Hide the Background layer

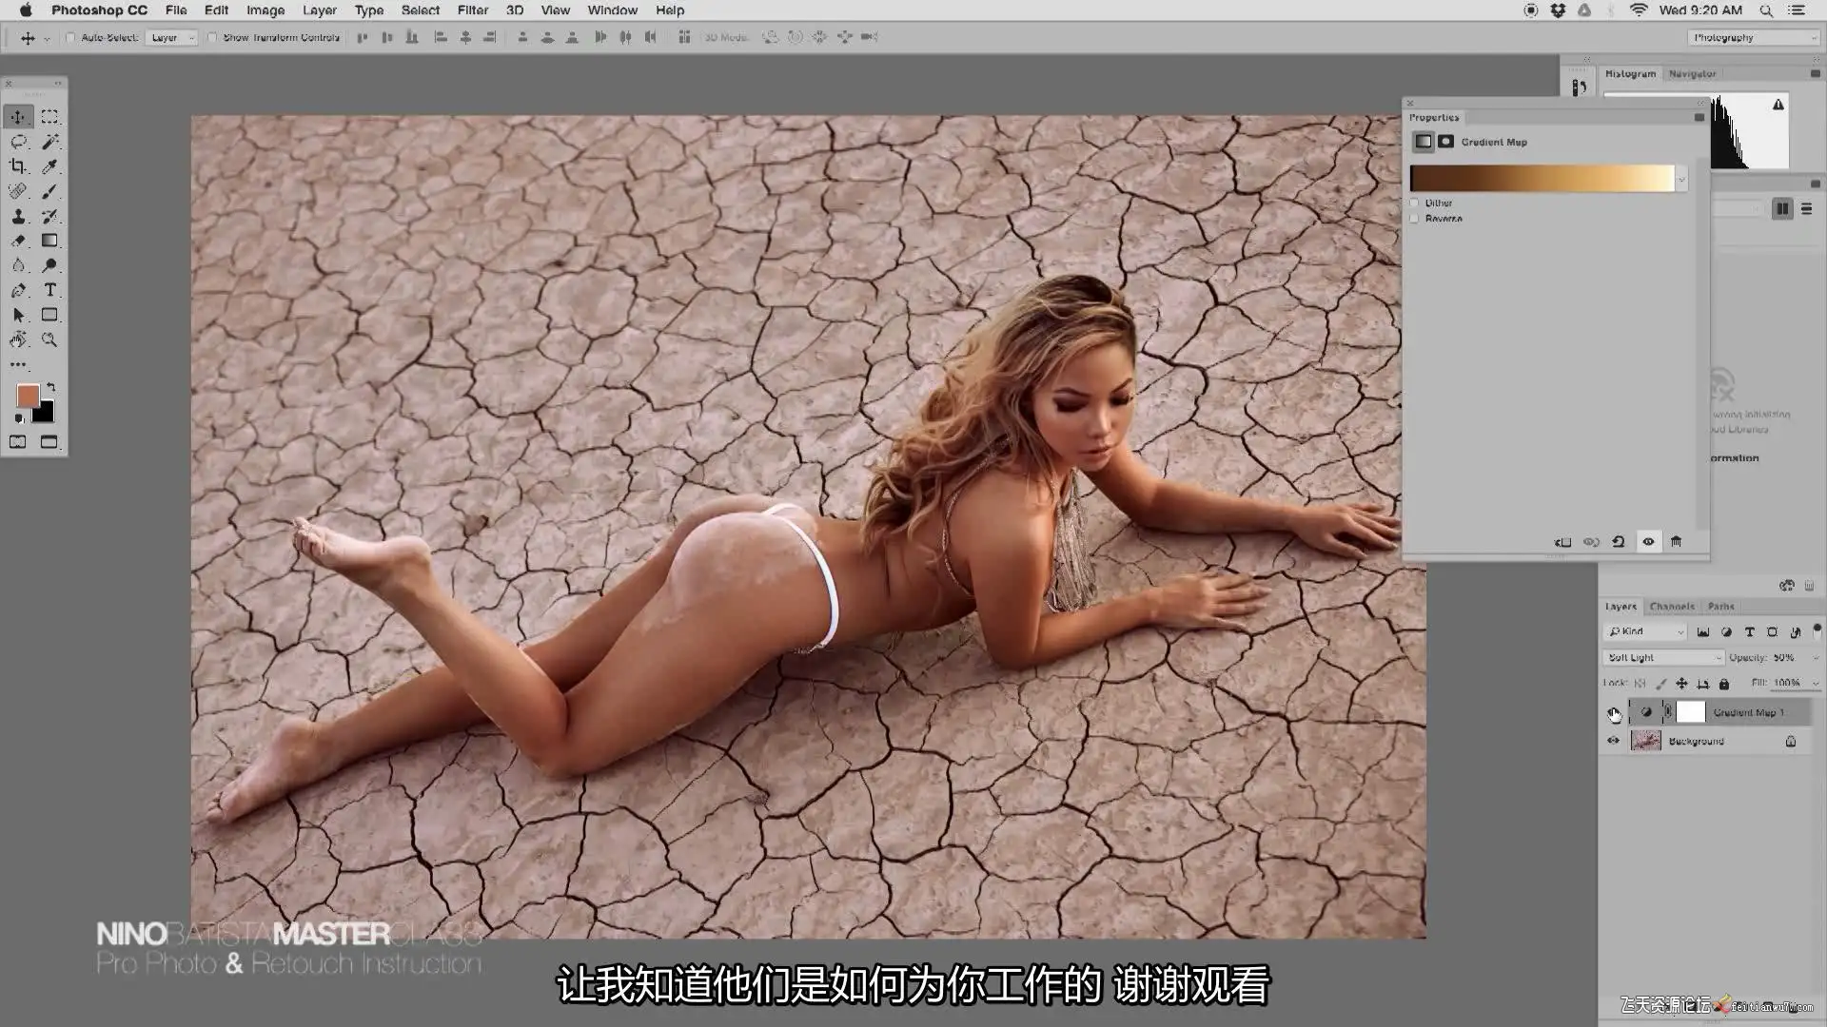pyautogui.click(x=1613, y=741)
